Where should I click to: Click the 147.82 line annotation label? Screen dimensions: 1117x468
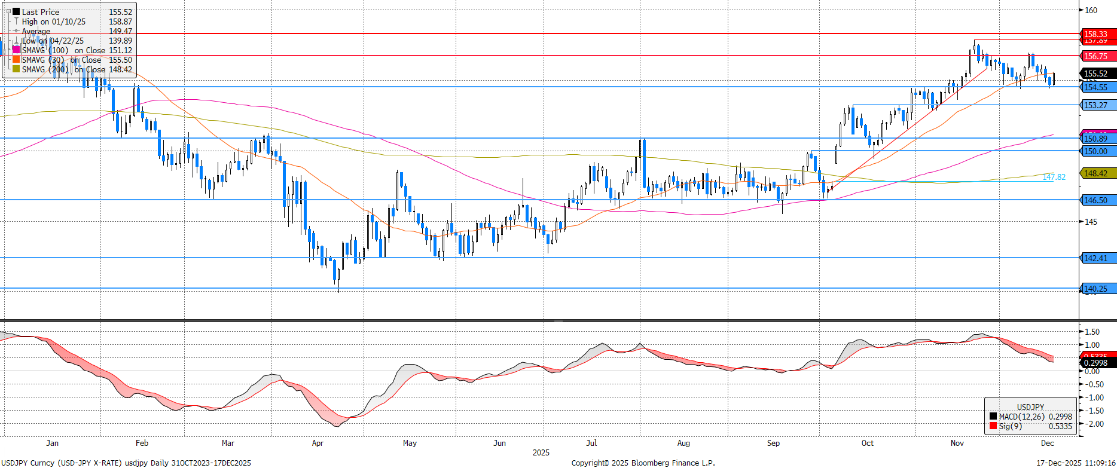tap(1054, 177)
